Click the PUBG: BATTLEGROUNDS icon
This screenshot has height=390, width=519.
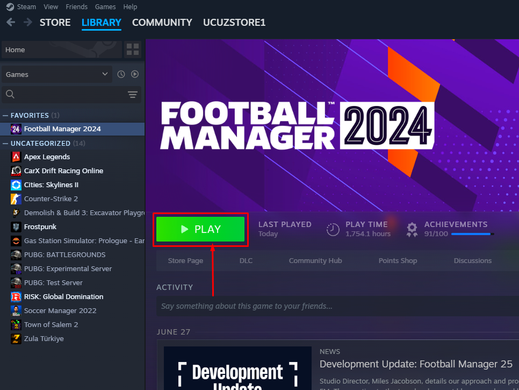[16, 255]
